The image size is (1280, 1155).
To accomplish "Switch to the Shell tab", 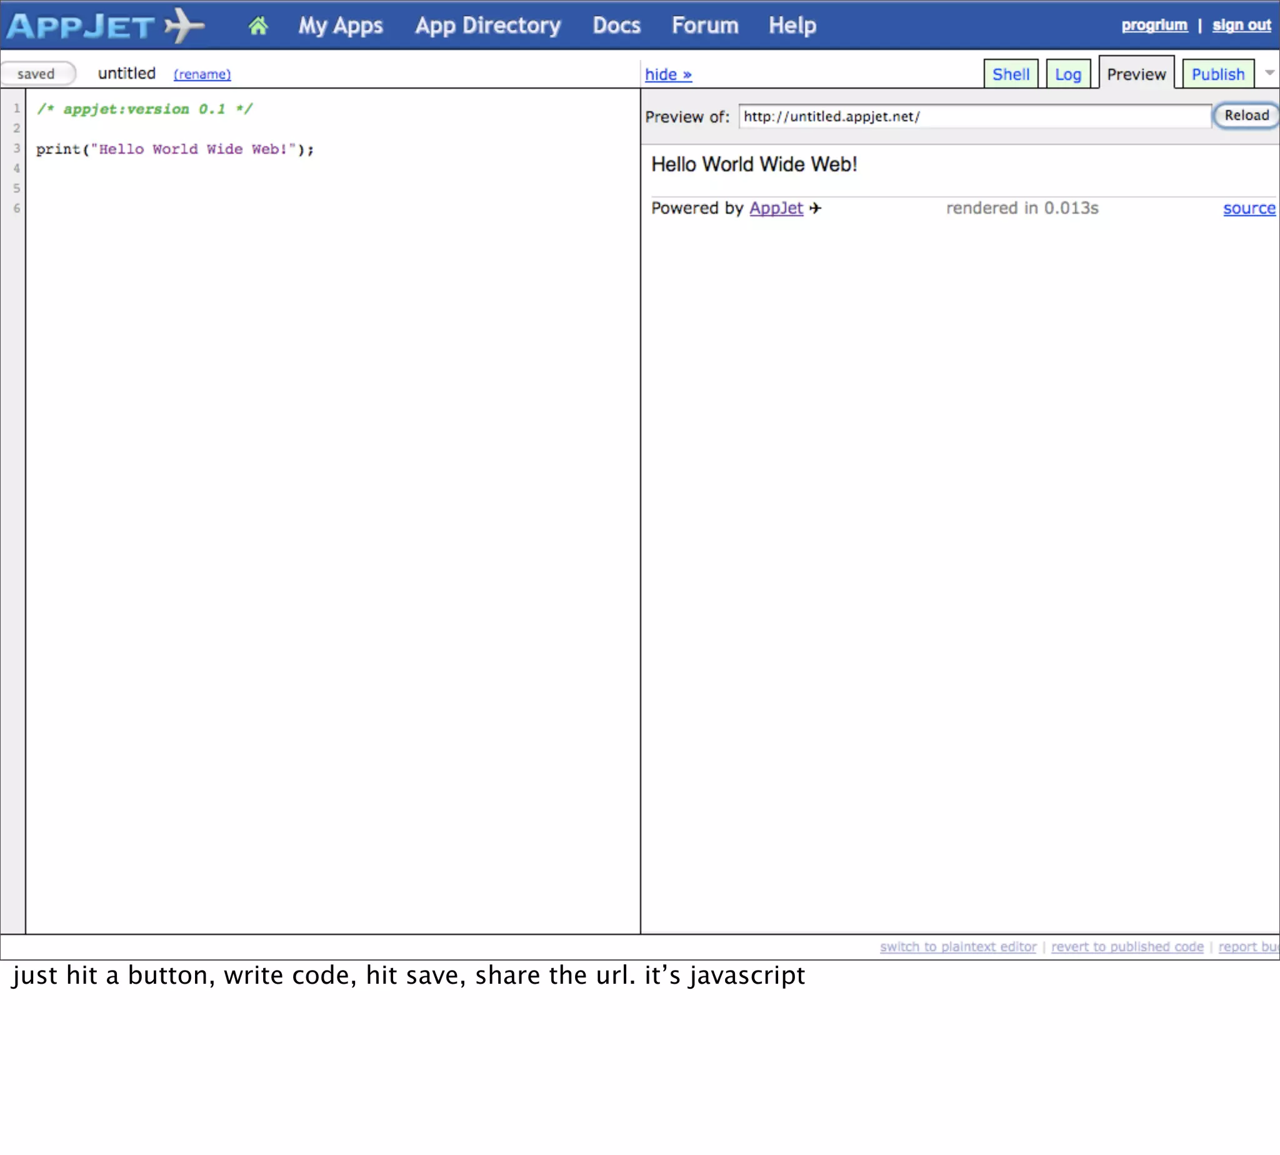I will click(1010, 74).
